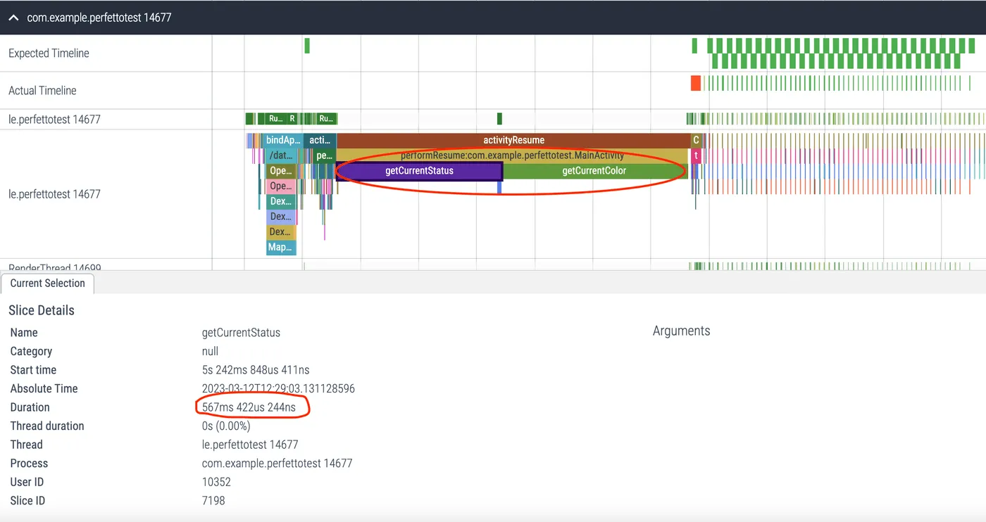
Task: Click the 'R' thread state slice
Action: 292,119
